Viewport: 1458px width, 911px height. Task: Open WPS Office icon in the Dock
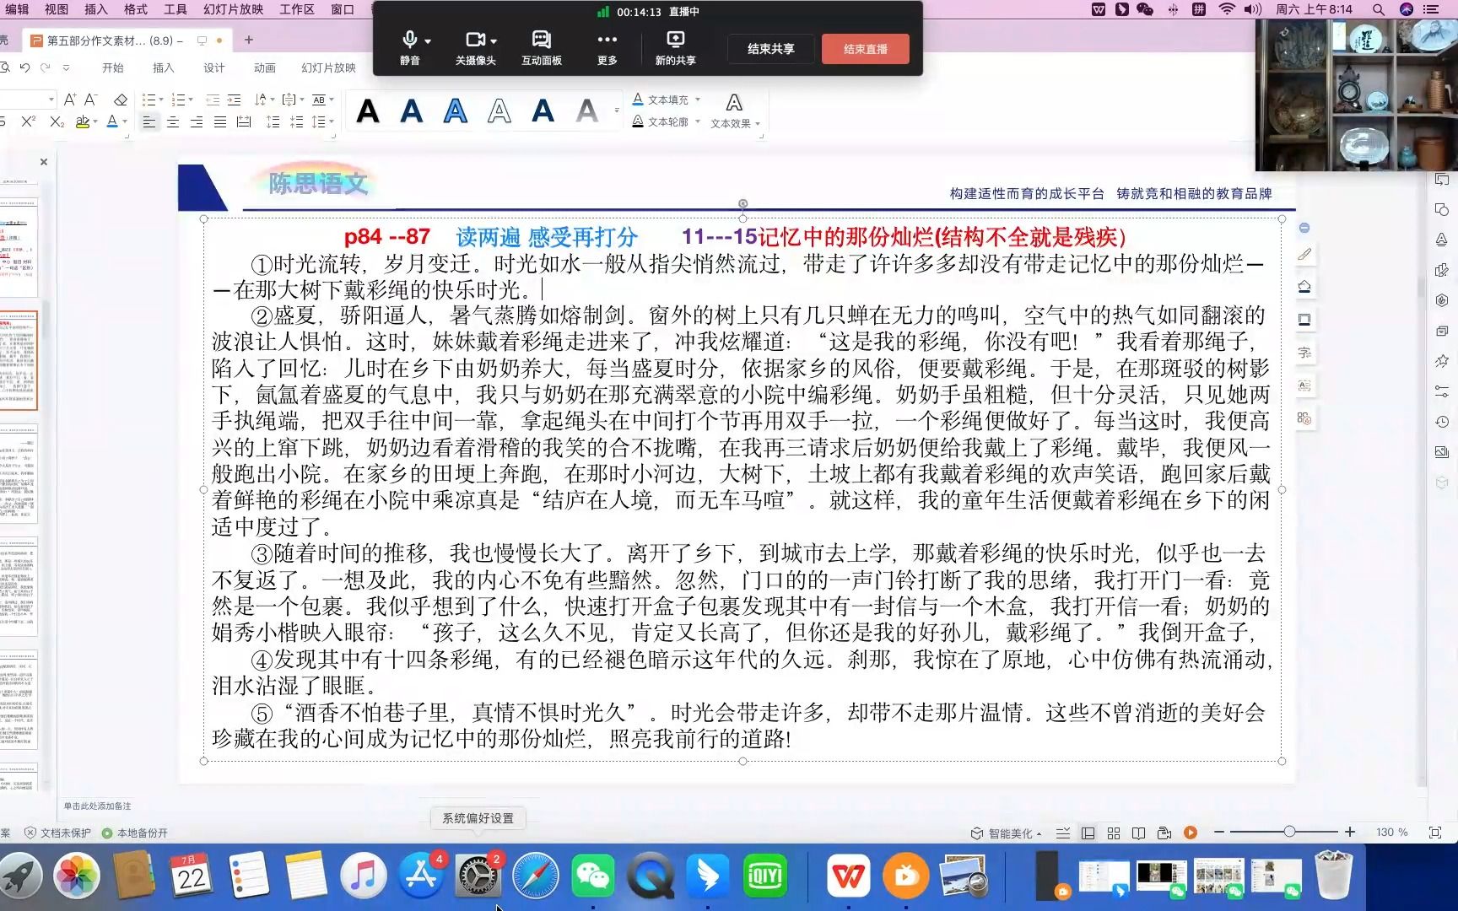tap(848, 875)
